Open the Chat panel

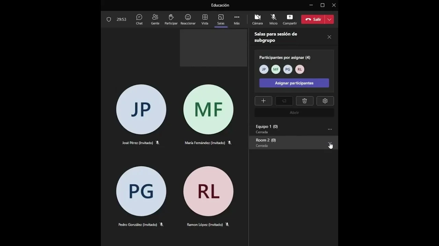tap(139, 19)
